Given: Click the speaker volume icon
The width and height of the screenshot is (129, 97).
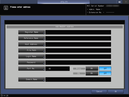Looking at the screenshot, I should [120, 2].
